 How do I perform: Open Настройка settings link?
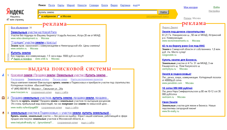[x=214, y=11]
